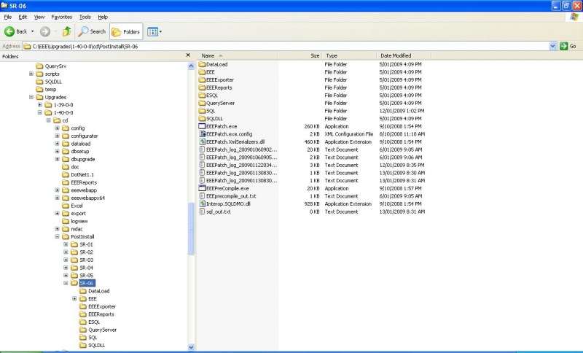Screen dimensions: 583x353
Task: Toggle the Folders pane button
Action: click(x=126, y=32)
